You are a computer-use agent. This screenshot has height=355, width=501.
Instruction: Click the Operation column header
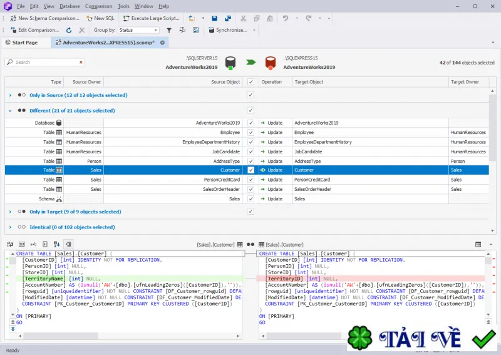tap(276, 82)
